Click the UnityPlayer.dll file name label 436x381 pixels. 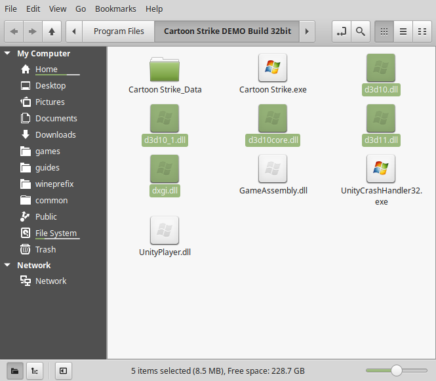165,252
